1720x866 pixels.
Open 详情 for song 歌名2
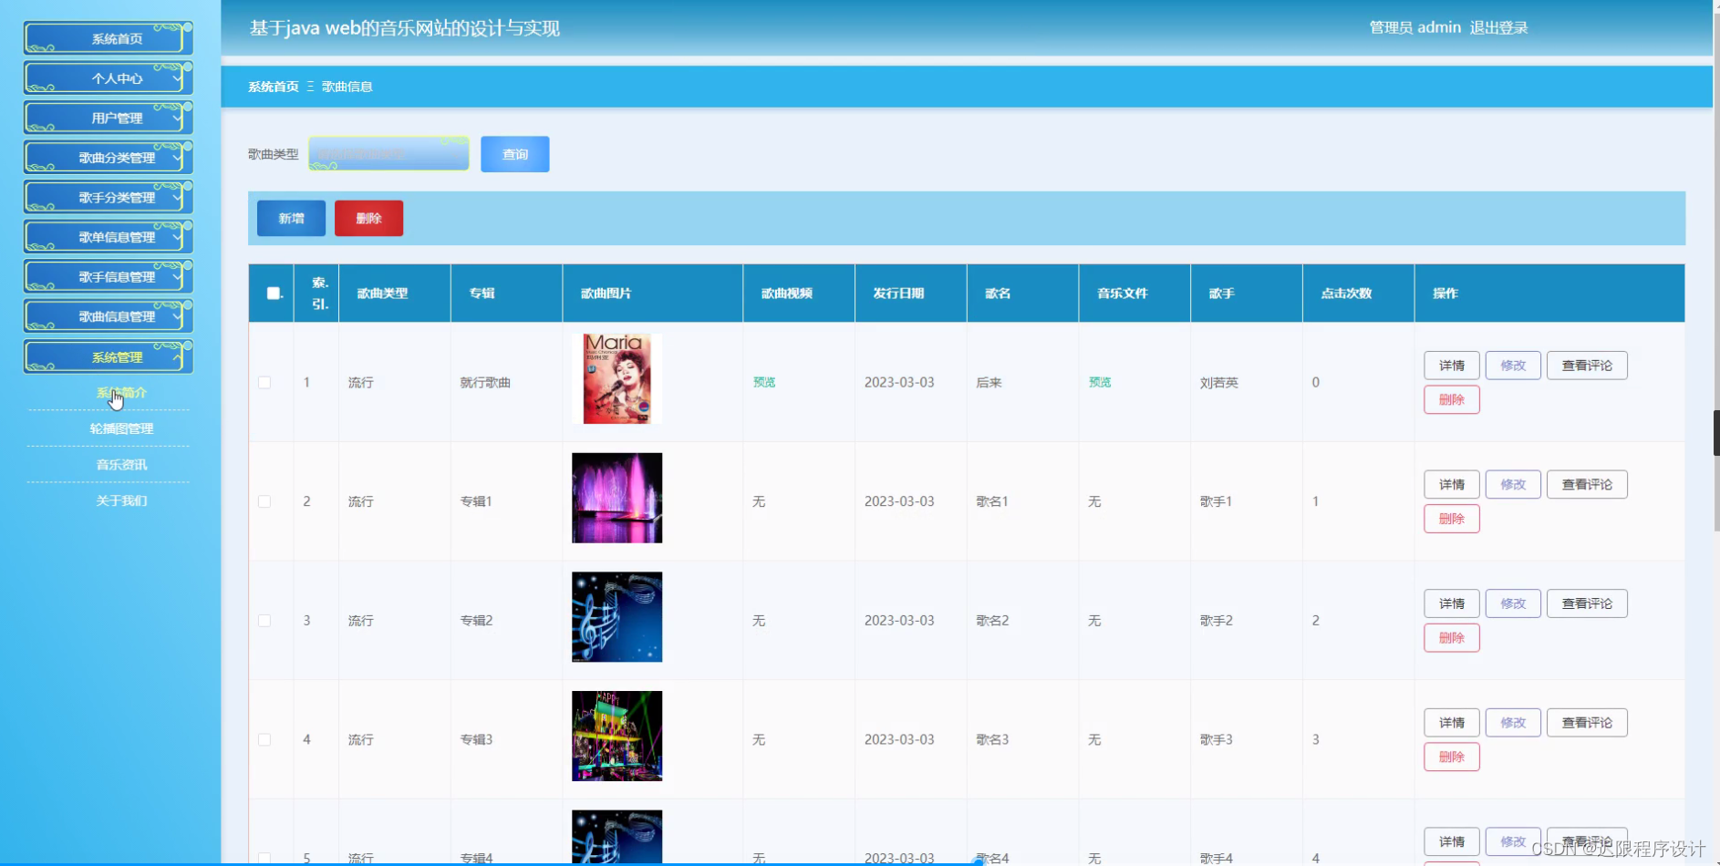point(1452,603)
